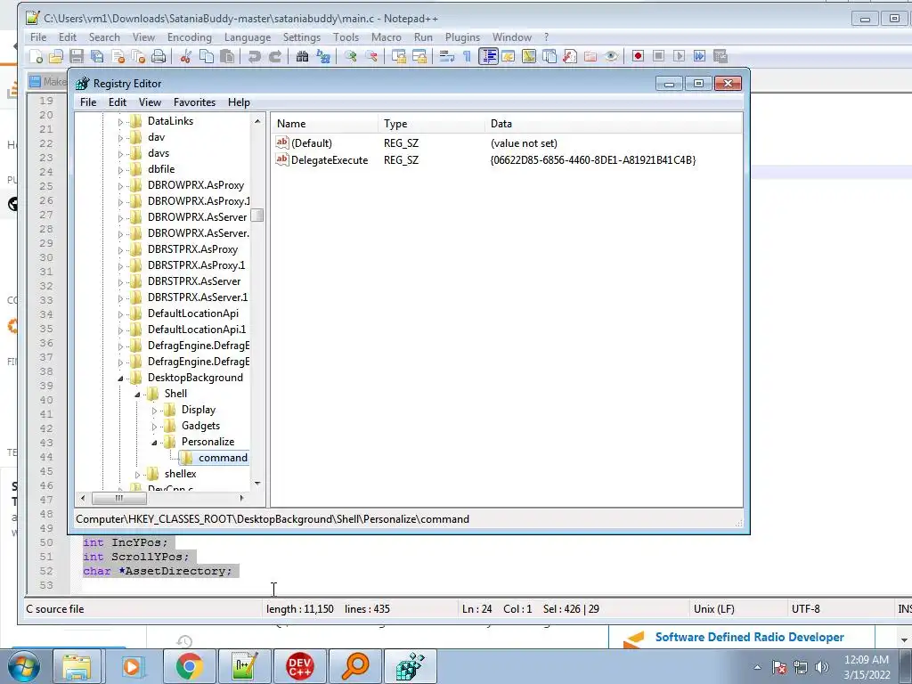
Task: Click the Print icon in Notepad++ toolbar
Action: [x=159, y=56]
